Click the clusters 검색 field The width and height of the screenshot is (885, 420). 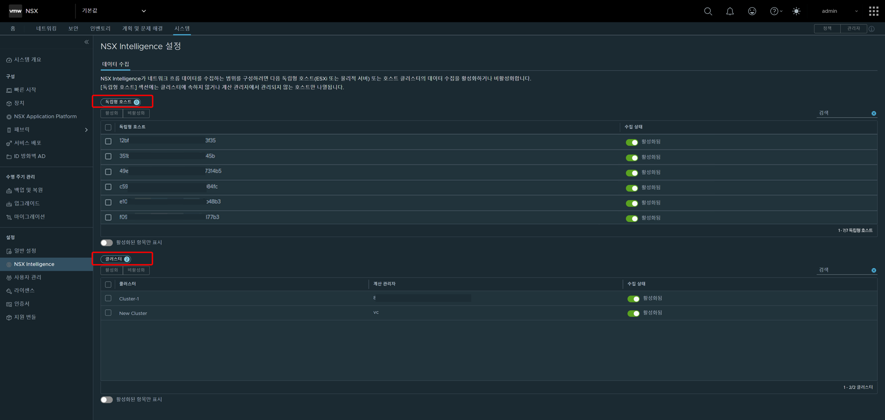pos(844,270)
